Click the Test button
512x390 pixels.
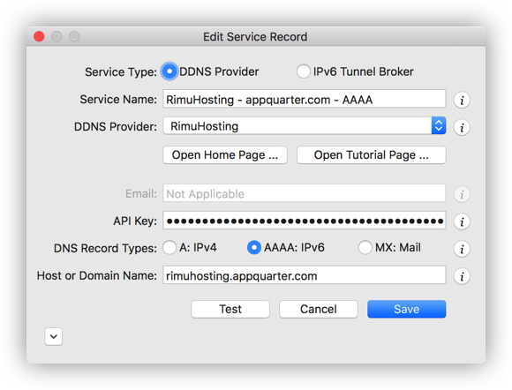tap(230, 309)
